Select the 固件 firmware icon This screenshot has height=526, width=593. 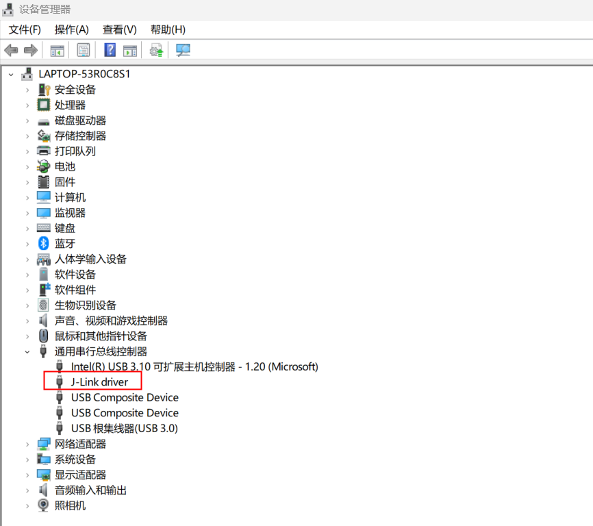click(44, 182)
